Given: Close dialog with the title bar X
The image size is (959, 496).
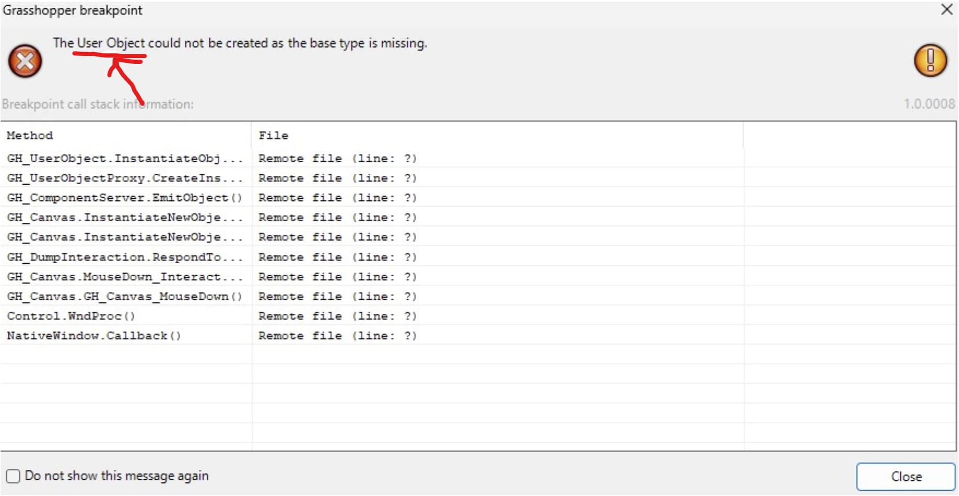Looking at the screenshot, I should 946,9.
